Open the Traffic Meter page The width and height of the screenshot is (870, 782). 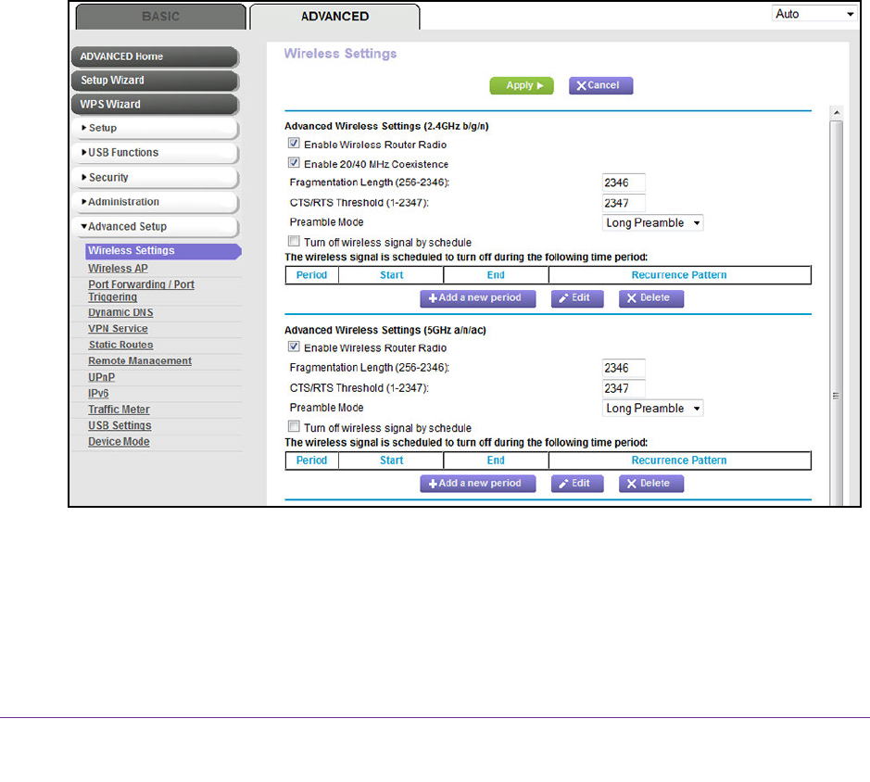click(x=119, y=410)
